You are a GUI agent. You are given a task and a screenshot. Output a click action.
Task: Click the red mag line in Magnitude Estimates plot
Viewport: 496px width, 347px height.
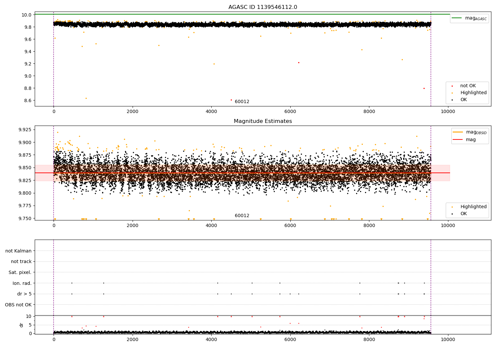[242, 173]
